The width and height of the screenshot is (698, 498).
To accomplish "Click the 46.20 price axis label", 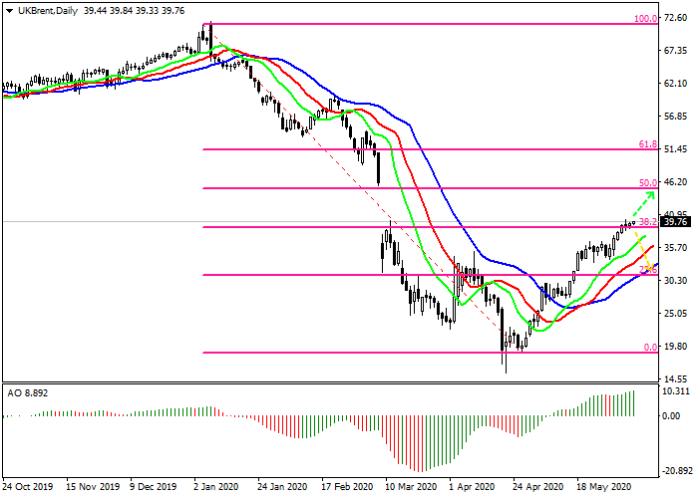I will point(676,182).
